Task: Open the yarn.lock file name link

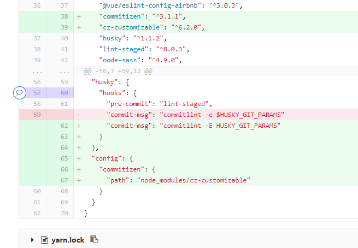Action: [68, 240]
